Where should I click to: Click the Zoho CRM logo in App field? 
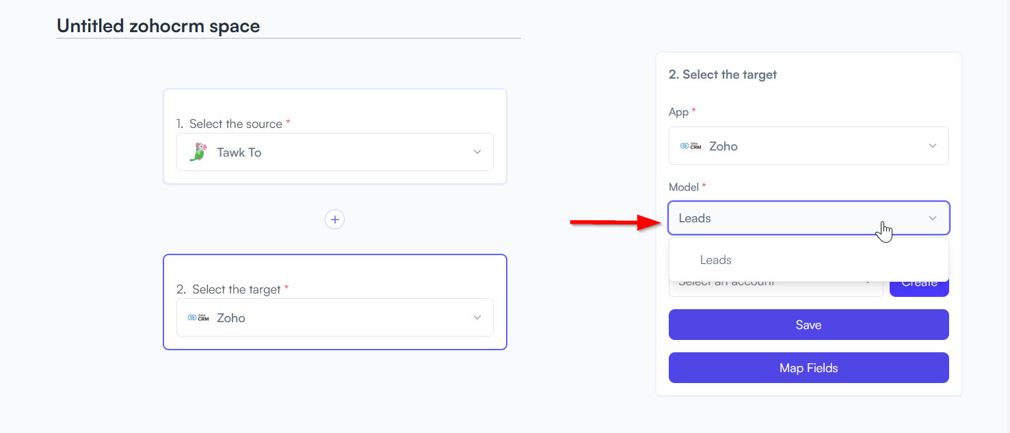coord(691,146)
